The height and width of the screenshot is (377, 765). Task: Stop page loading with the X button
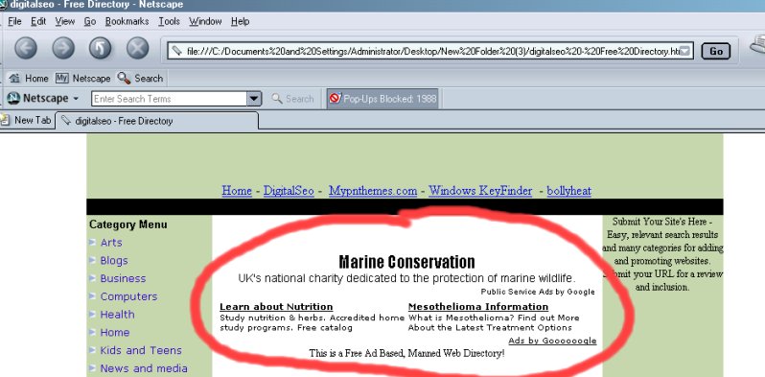(138, 49)
